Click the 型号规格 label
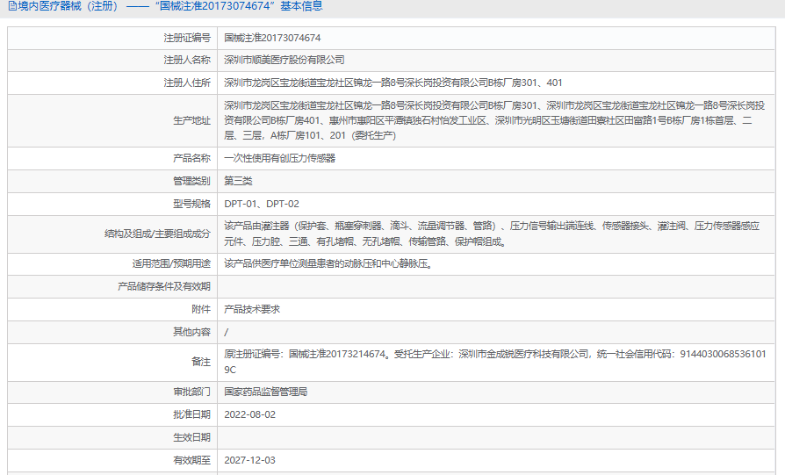 pyautogui.click(x=191, y=205)
